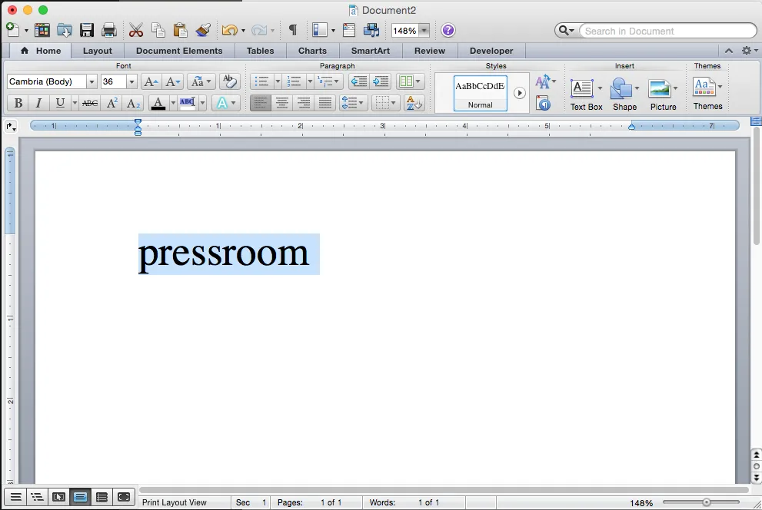This screenshot has width=762, height=510.
Task: Open Help with the purple question mark
Action: [448, 31]
